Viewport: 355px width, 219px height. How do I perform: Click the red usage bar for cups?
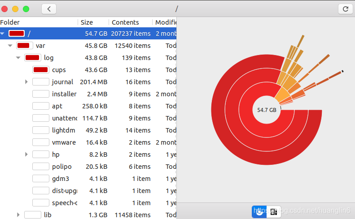pyautogui.click(x=41, y=70)
